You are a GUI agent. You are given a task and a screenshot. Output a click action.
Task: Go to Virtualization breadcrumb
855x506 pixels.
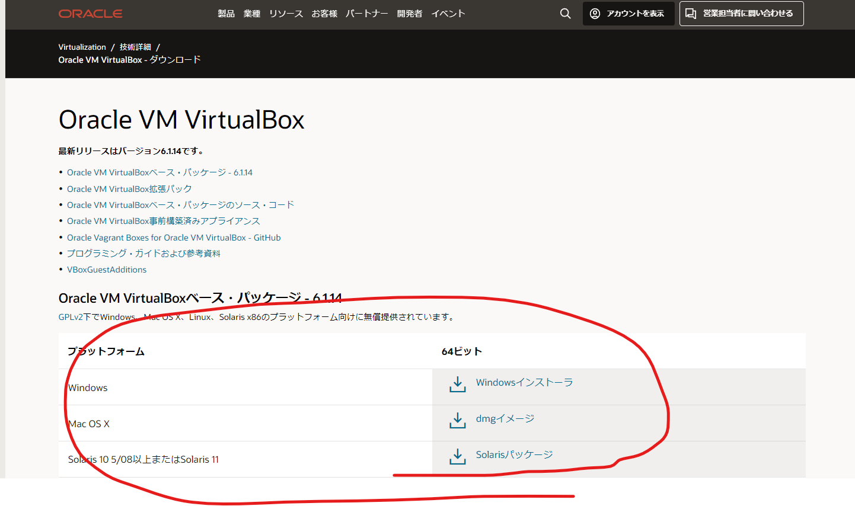point(82,47)
